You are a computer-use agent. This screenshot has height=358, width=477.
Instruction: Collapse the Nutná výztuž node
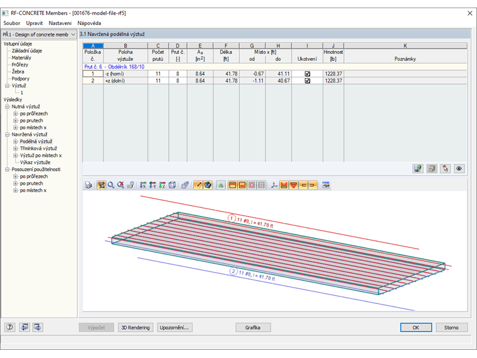tap(8, 107)
